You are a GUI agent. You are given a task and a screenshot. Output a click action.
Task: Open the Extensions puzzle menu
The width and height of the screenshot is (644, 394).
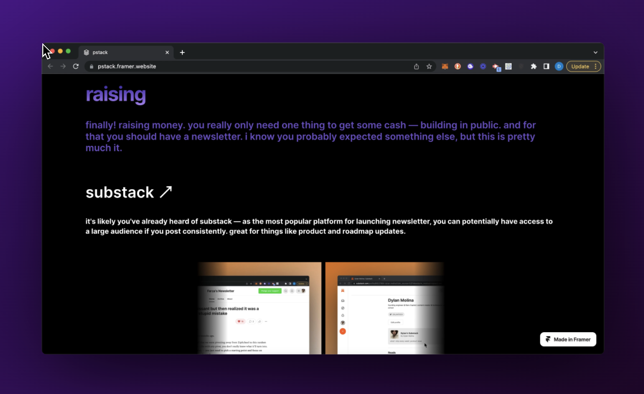coord(534,67)
